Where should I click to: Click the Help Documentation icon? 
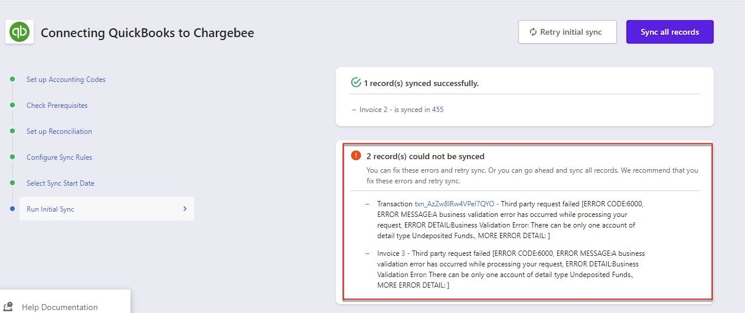click(x=9, y=307)
